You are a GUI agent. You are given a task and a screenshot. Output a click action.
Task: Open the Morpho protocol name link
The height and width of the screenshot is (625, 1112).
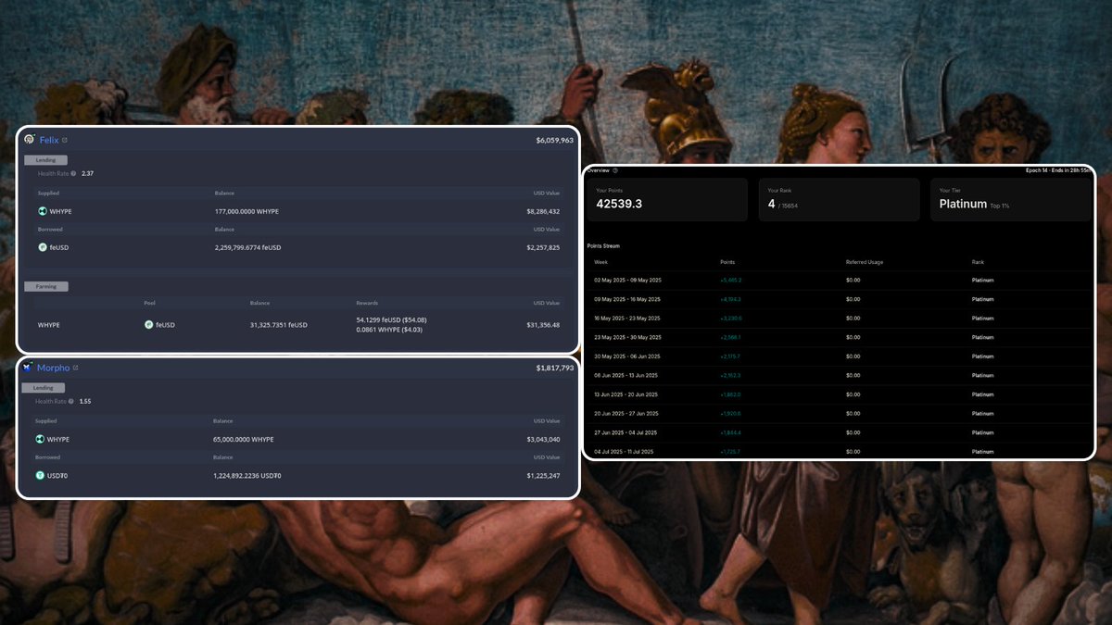(54, 369)
